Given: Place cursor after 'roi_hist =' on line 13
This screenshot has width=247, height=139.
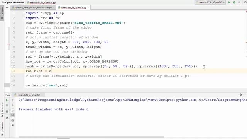Looking at the screenshot, I should click(x=47, y=71).
